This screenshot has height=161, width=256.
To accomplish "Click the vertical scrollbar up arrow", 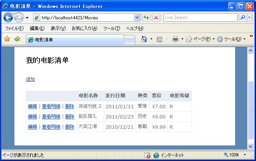I will click(250, 50).
